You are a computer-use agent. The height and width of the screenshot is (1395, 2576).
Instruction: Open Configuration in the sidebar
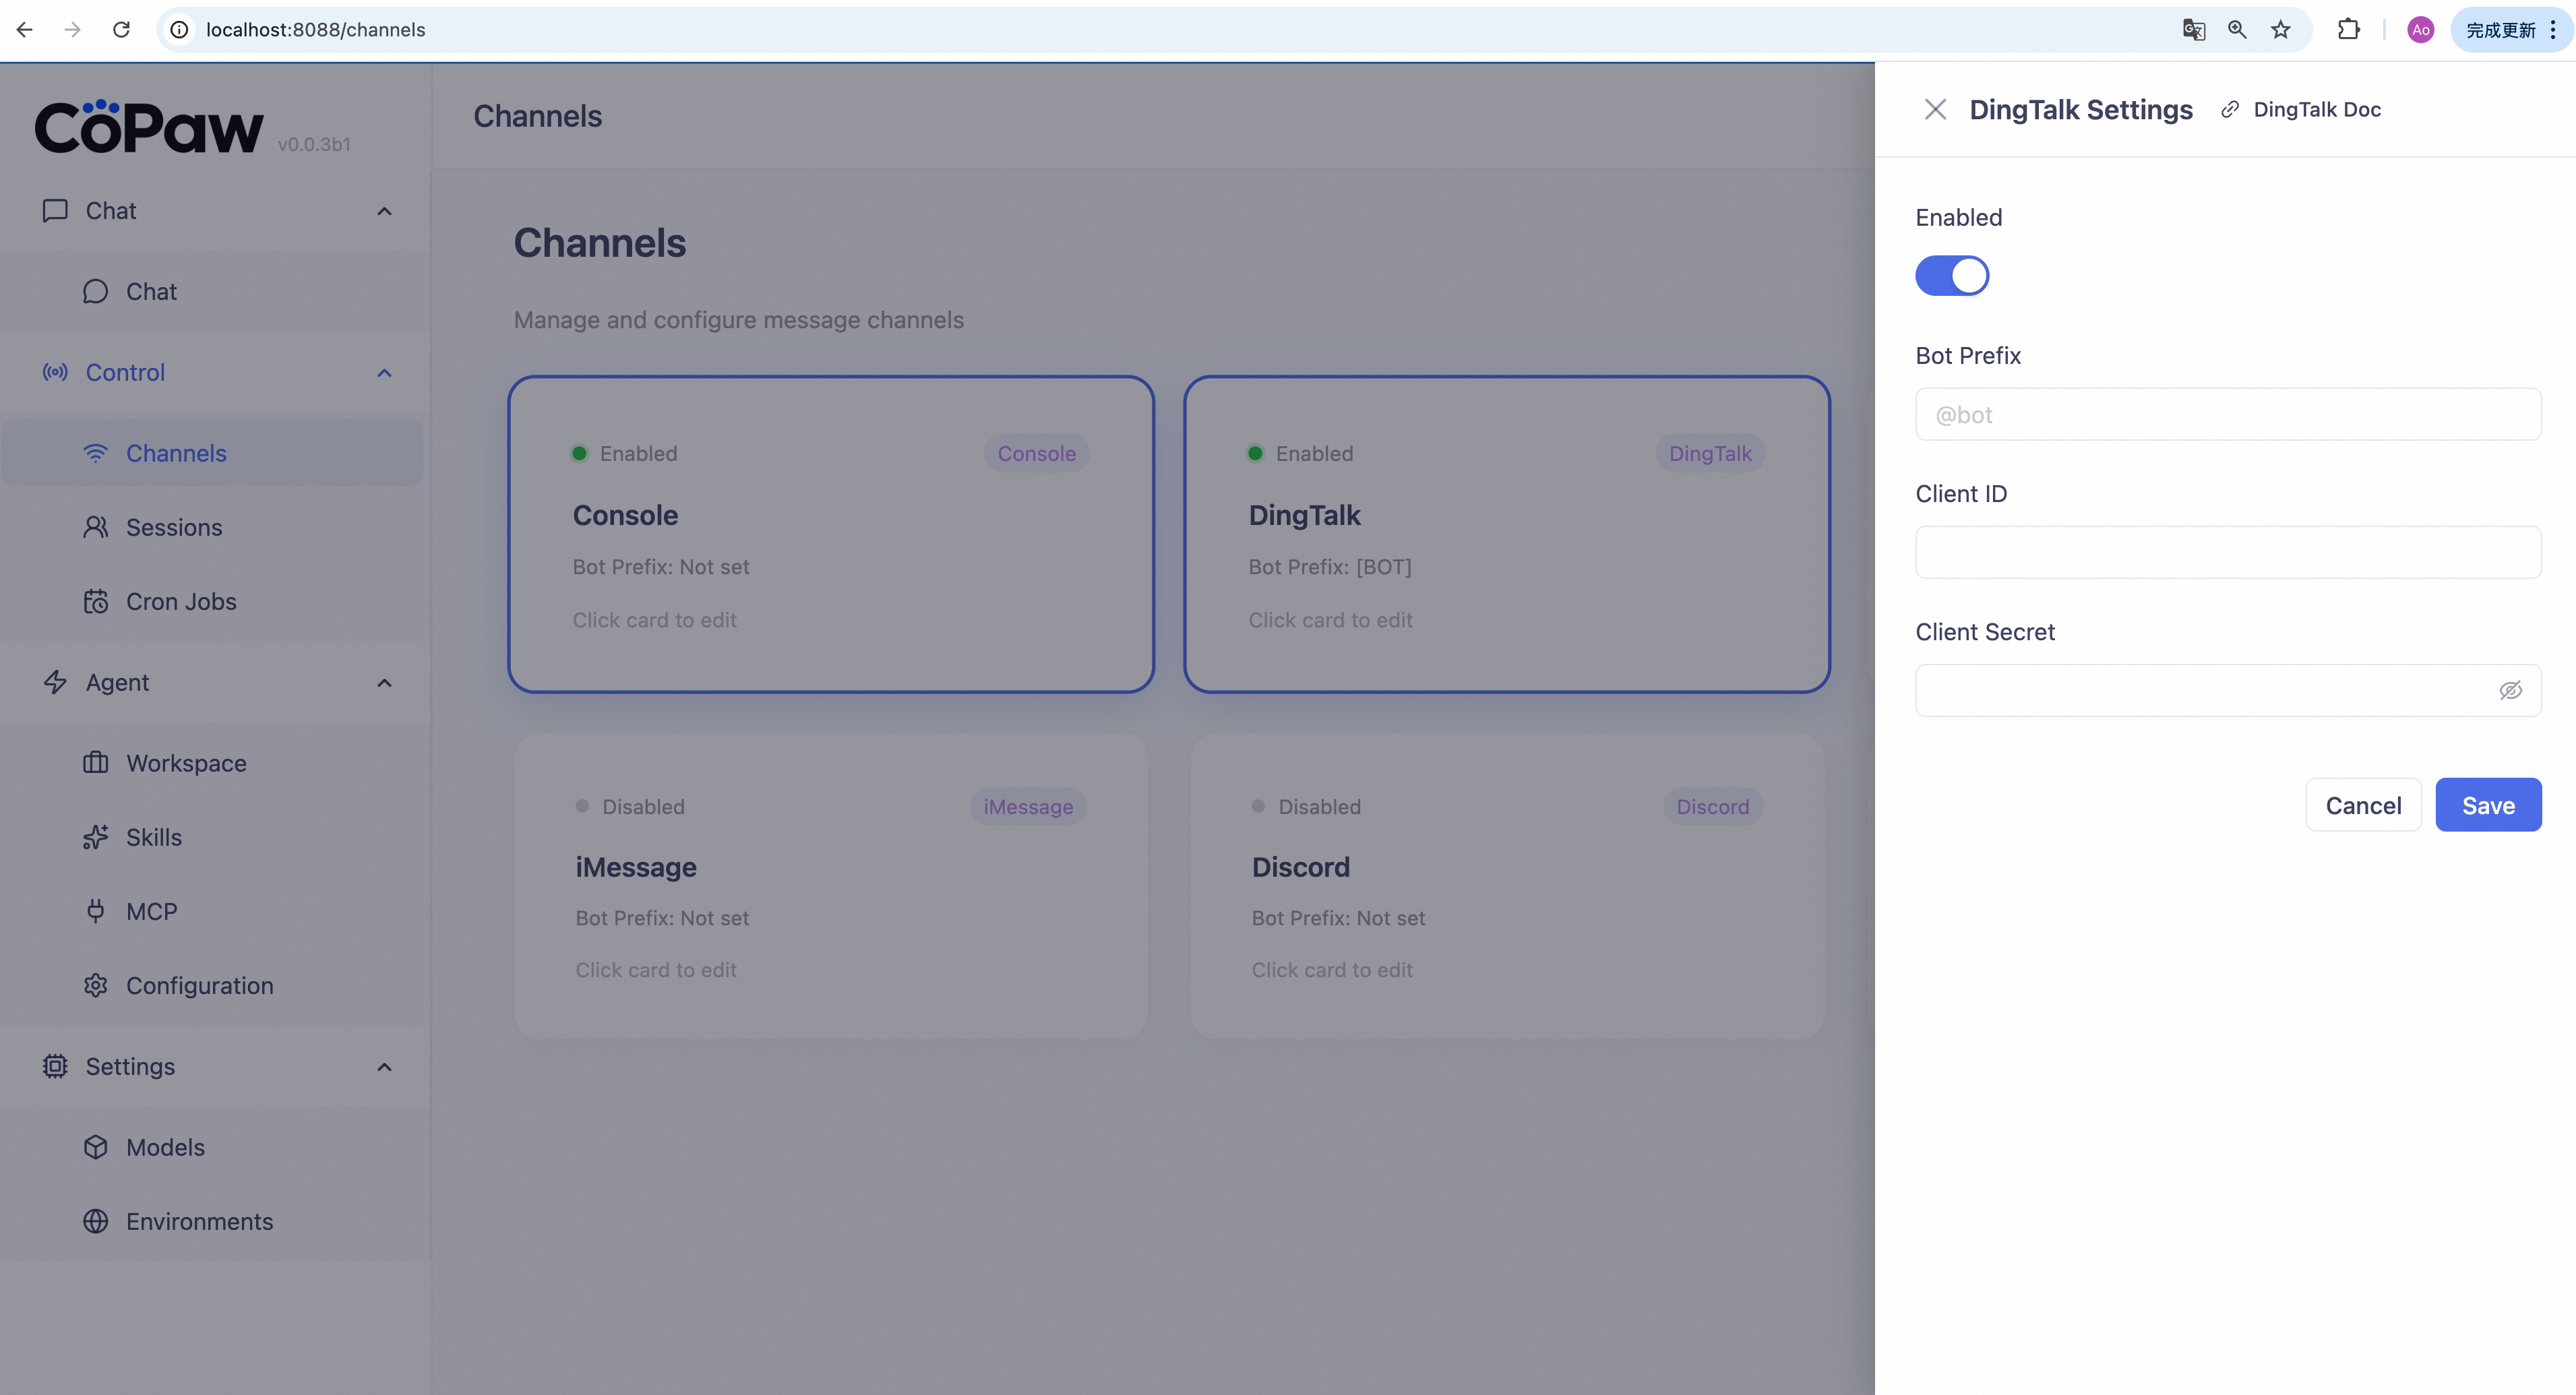click(199, 985)
